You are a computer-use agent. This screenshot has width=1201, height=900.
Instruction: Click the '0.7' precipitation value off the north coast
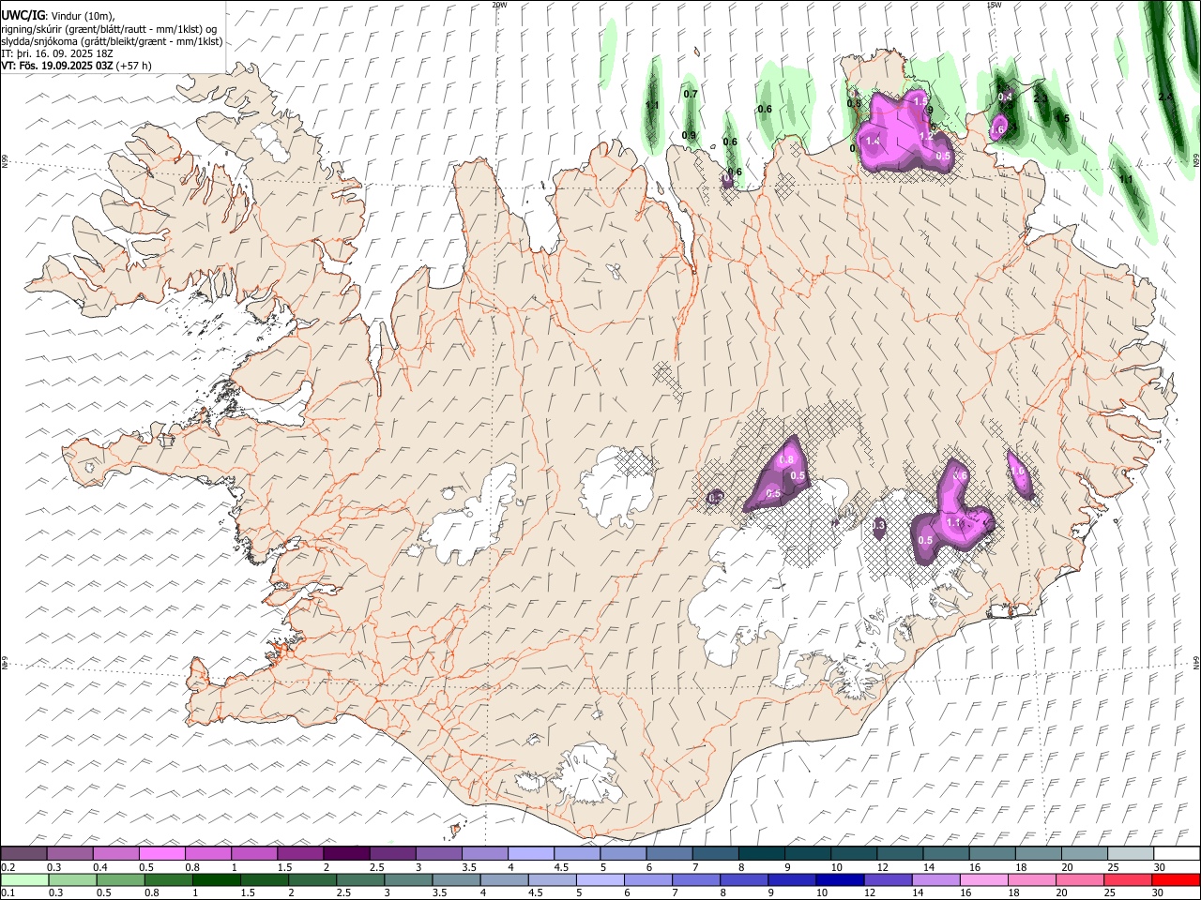pyautogui.click(x=691, y=94)
